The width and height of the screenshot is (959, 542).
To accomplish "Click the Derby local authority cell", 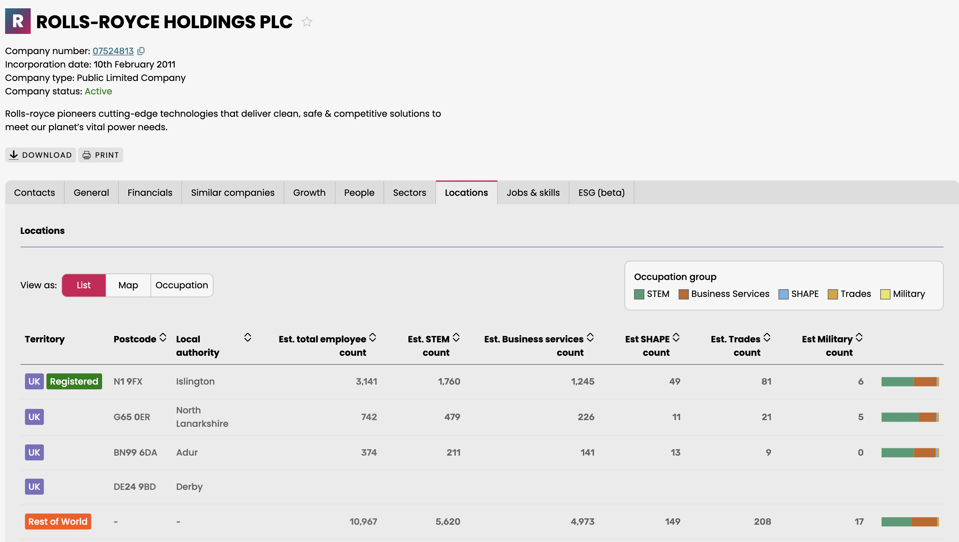I will click(189, 487).
